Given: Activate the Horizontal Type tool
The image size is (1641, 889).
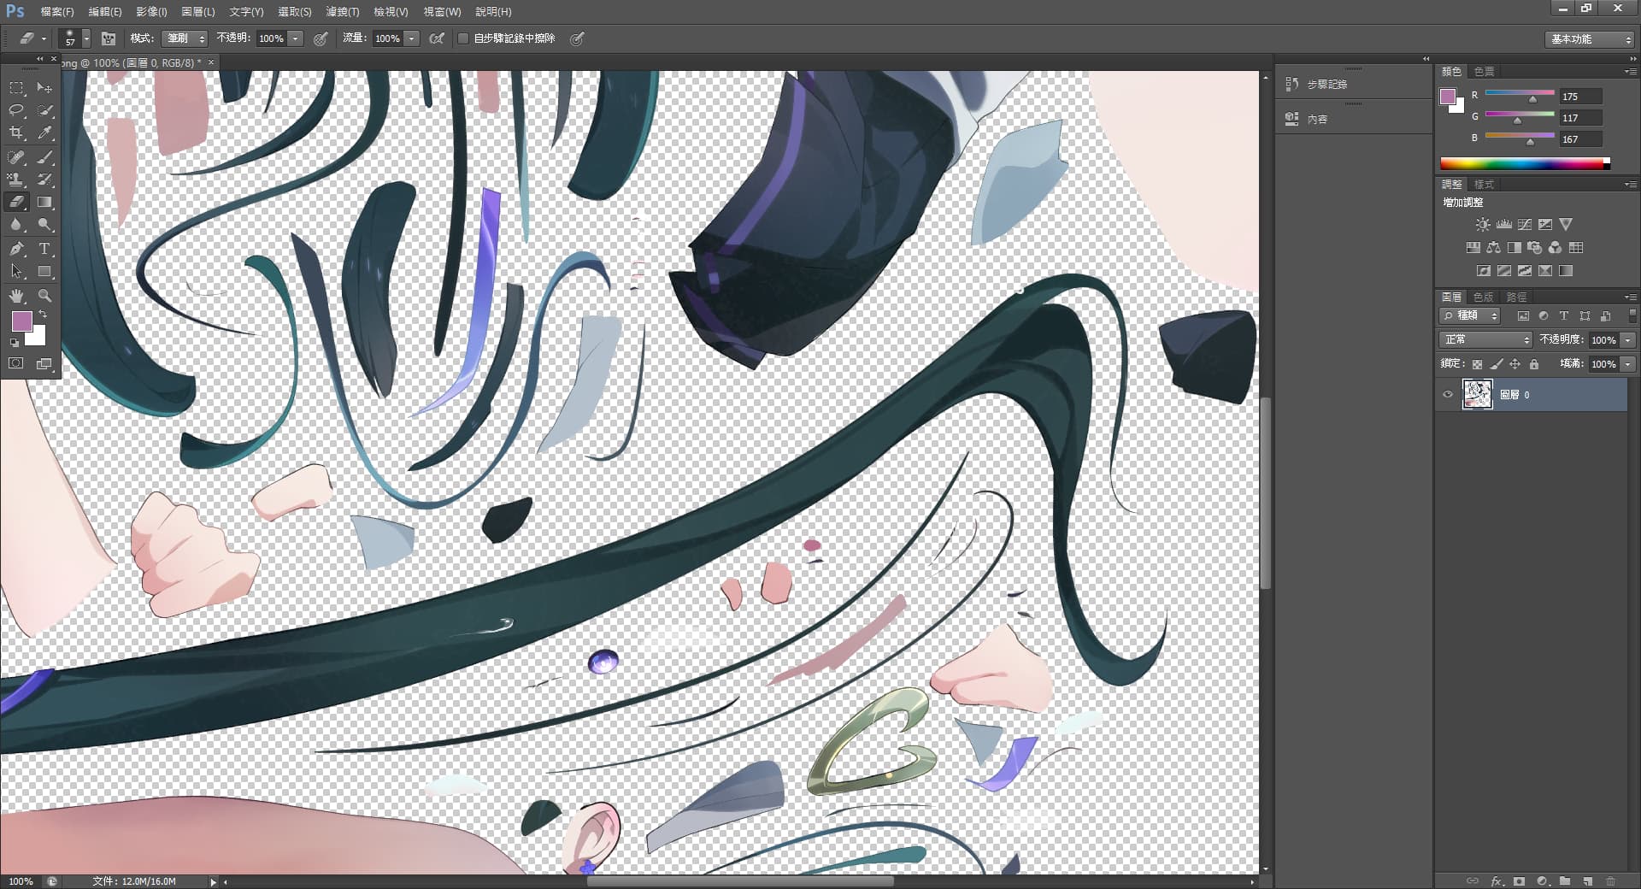Looking at the screenshot, I should point(45,249).
